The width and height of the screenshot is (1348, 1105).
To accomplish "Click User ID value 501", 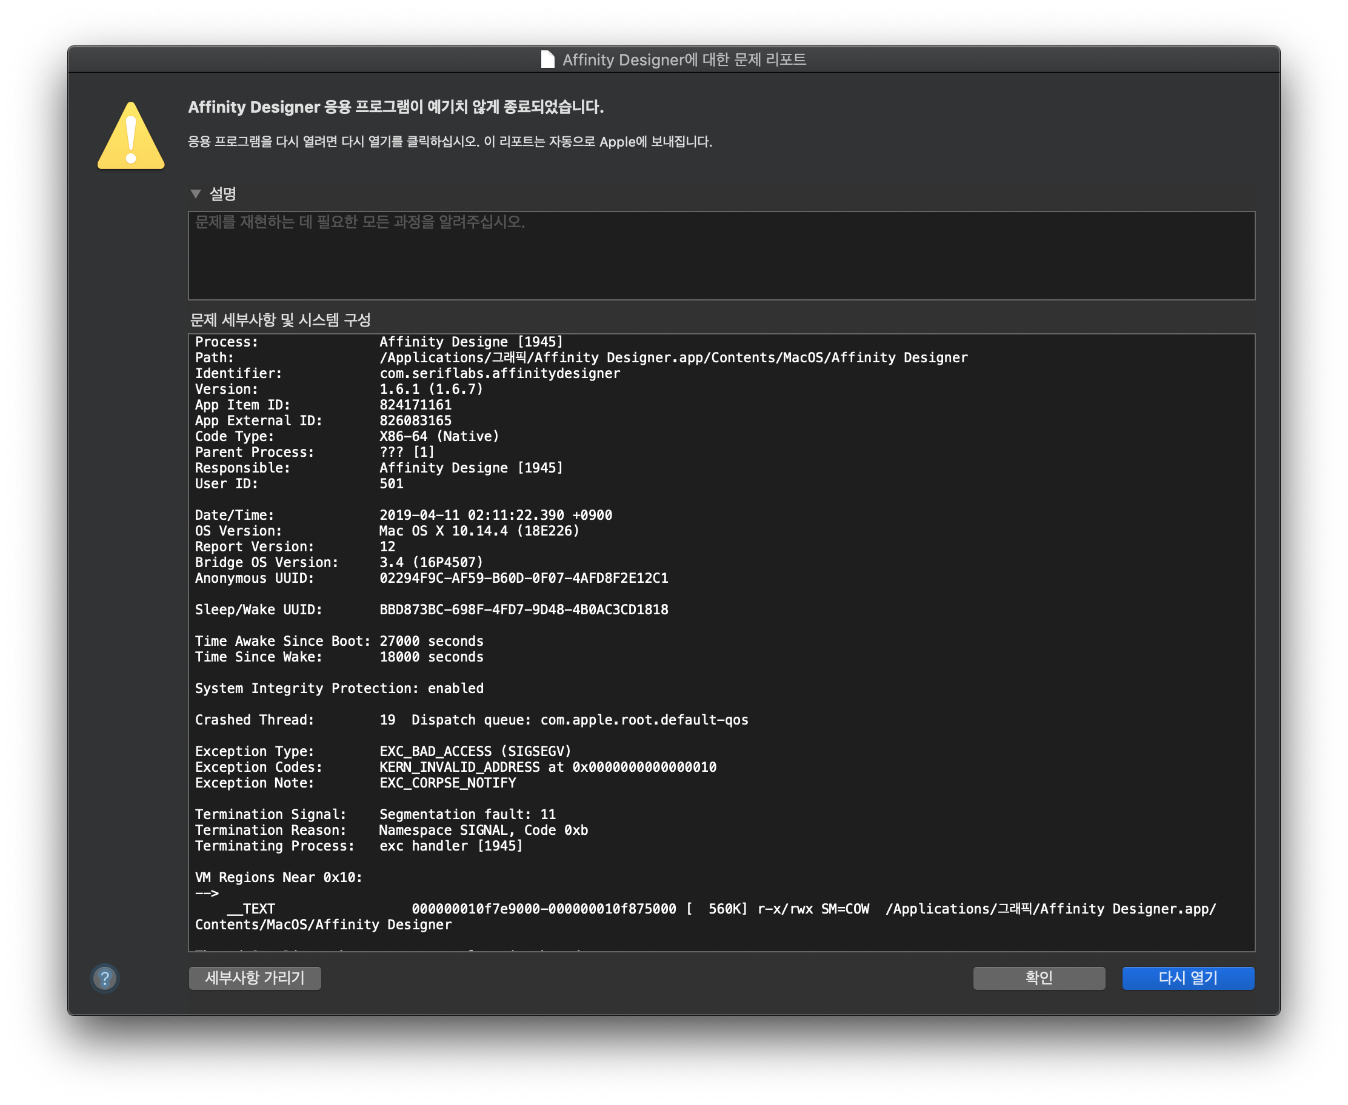I will click(391, 484).
